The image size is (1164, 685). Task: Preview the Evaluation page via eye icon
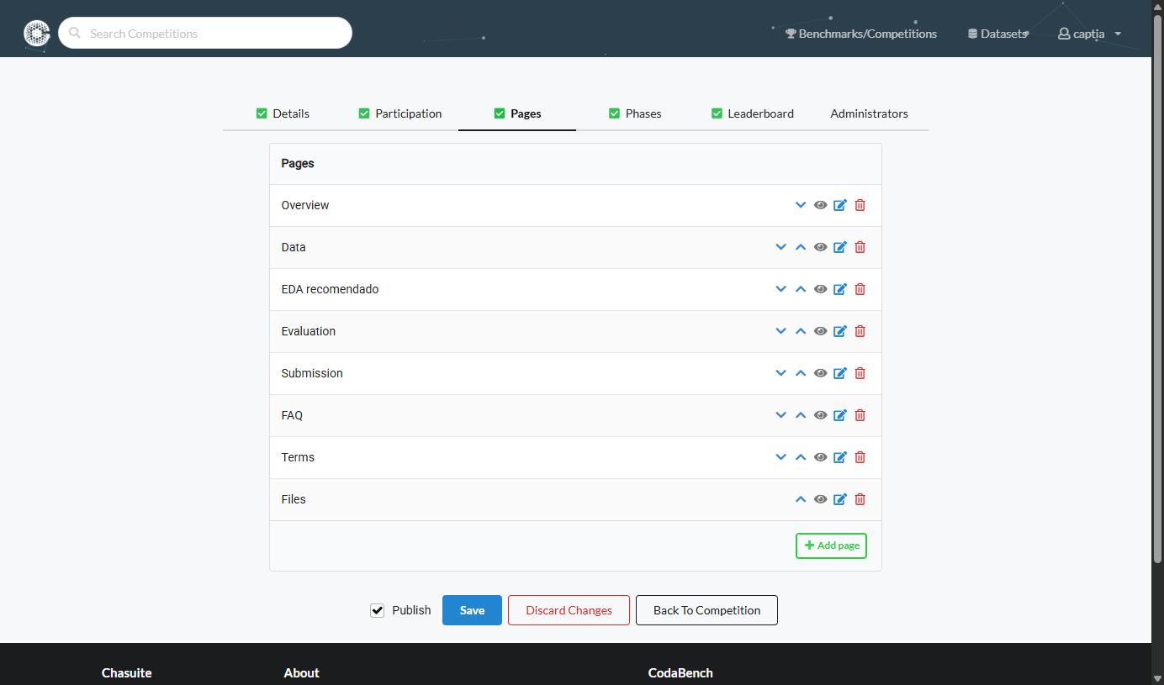point(820,331)
